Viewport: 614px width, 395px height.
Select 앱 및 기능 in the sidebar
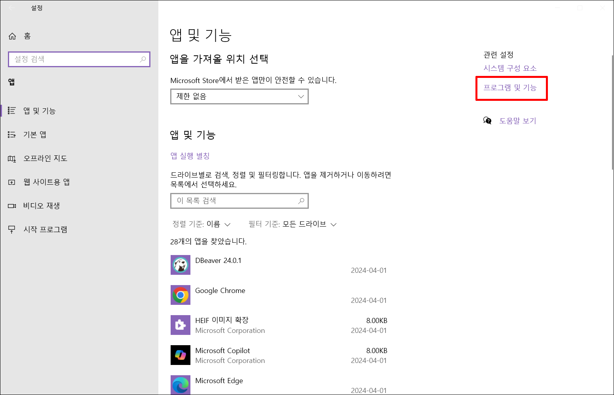(79, 111)
